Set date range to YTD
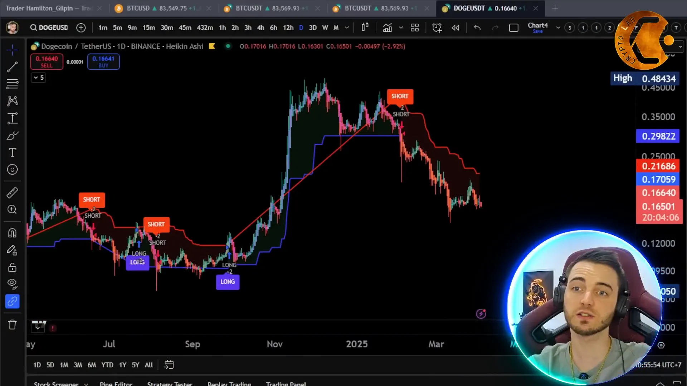Screen dimensions: 687x386 click(107, 365)
